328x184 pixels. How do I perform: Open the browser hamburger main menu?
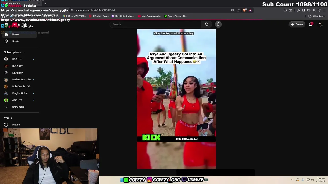click(x=324, y=10)
